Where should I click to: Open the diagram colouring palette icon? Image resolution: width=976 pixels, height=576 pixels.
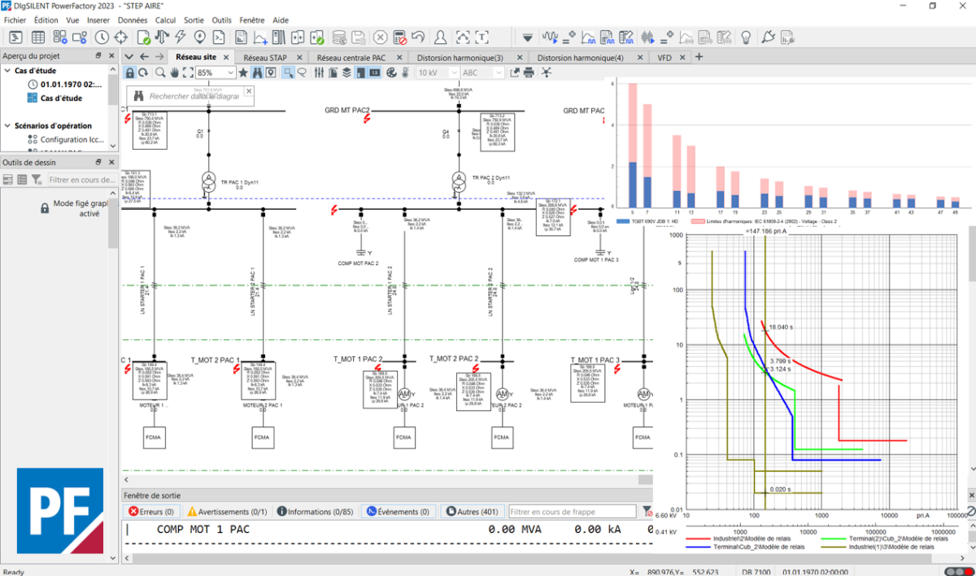pos(390,72)
